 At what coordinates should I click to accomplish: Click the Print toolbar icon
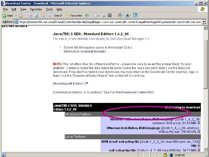pos(103,16)
